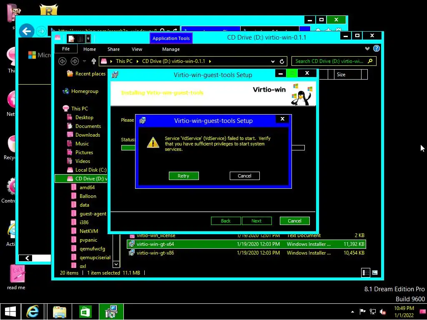This screenshot has width=427, height=320.
Task: Open the NetKVM folder in tree
Action: tap(84, 231)
